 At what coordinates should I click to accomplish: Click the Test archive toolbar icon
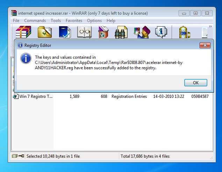click(65, 32)
